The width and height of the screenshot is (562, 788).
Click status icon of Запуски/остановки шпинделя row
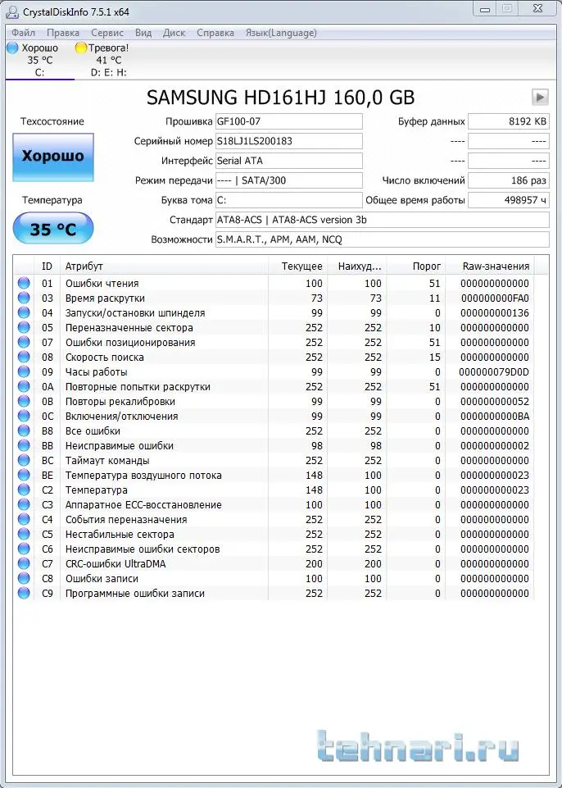click(x=24, y=312)
